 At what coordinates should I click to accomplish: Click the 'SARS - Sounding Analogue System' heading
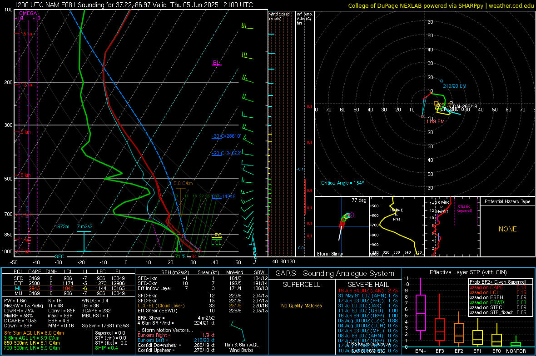[x=335, y=274]
